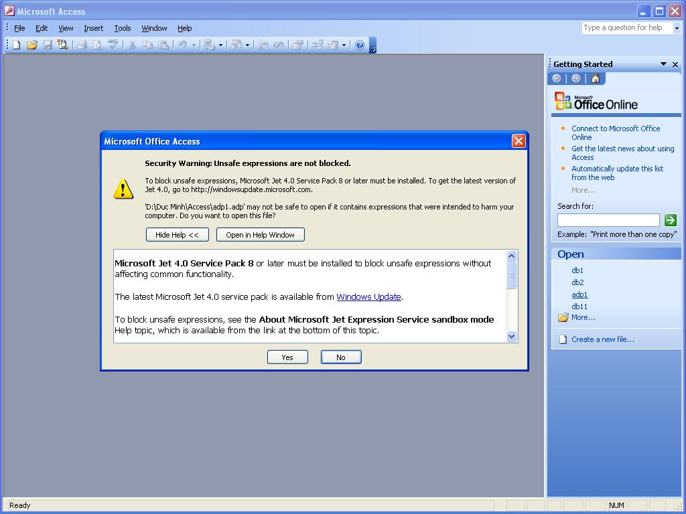Open recent file db11

[579, 307]
